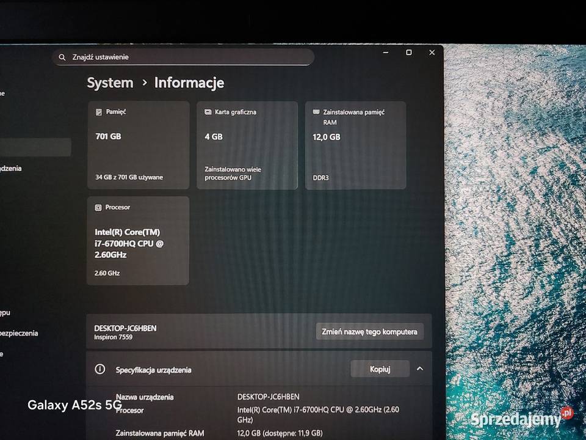Viewport: 586px width, 440px height.
Task: Select the '701 GB' storage value
Action: [109, 136]
